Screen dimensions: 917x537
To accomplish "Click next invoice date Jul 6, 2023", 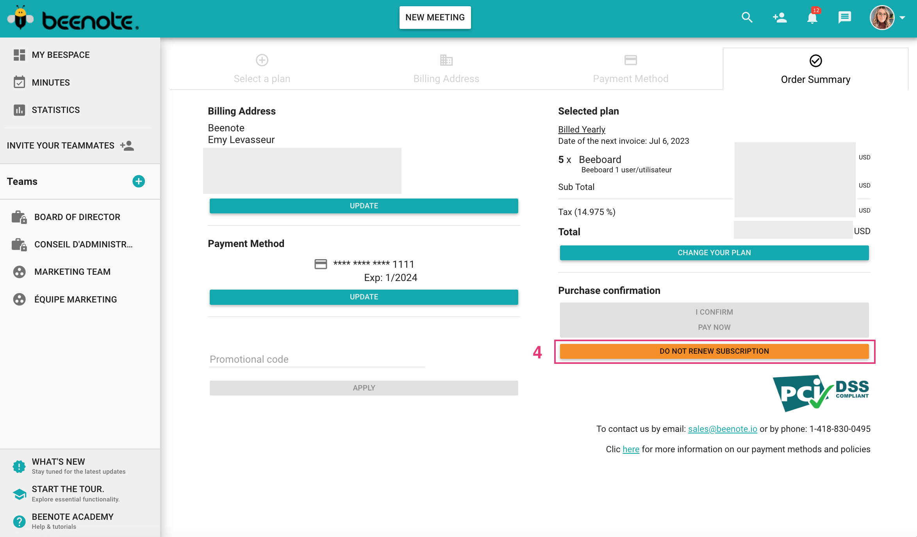I will tap(669, 141).
